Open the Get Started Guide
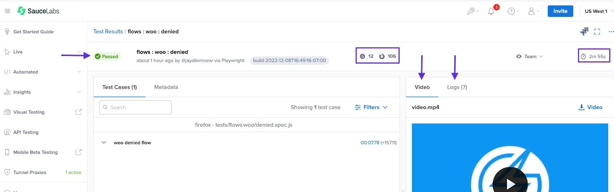Viewport: 614px width, 192px height. (33, 32)
